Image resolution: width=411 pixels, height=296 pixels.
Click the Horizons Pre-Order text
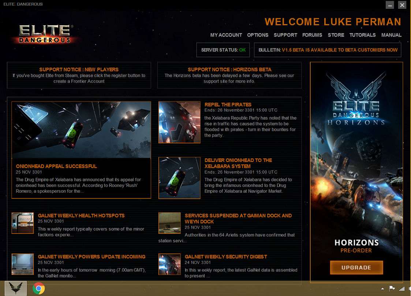(356, 246)
